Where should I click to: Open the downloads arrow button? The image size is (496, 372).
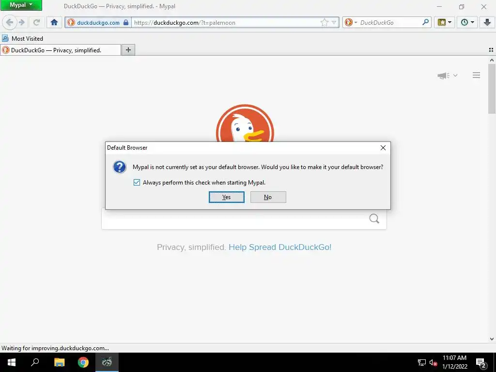487,22
